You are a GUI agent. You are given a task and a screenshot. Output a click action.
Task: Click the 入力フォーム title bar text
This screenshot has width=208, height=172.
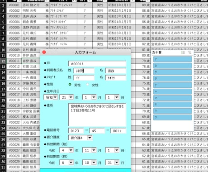[x=85, y=52]
